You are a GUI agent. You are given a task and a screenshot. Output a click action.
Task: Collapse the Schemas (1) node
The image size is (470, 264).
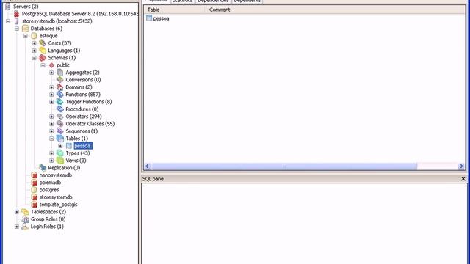tap(35, 58)
